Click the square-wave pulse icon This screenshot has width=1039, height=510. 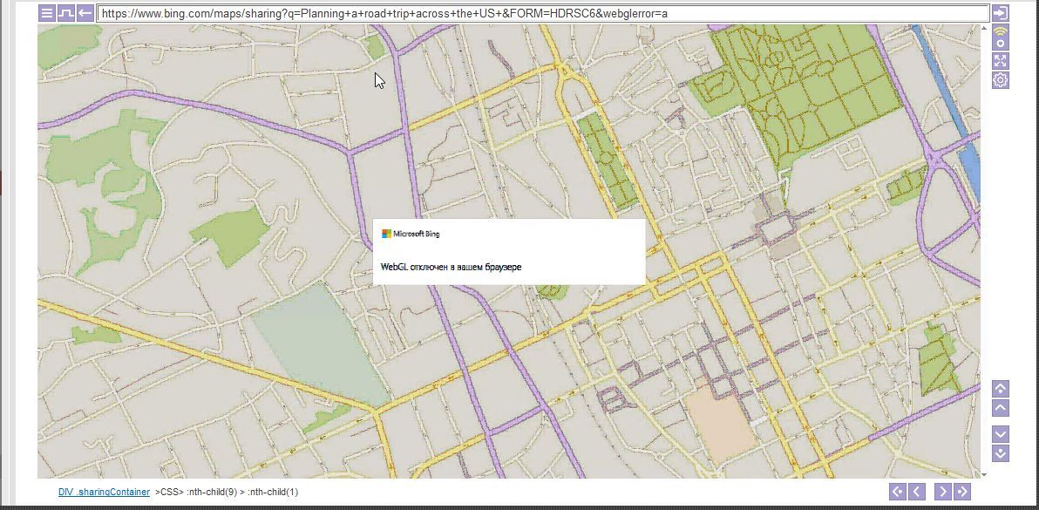click(x=66, y=13)
